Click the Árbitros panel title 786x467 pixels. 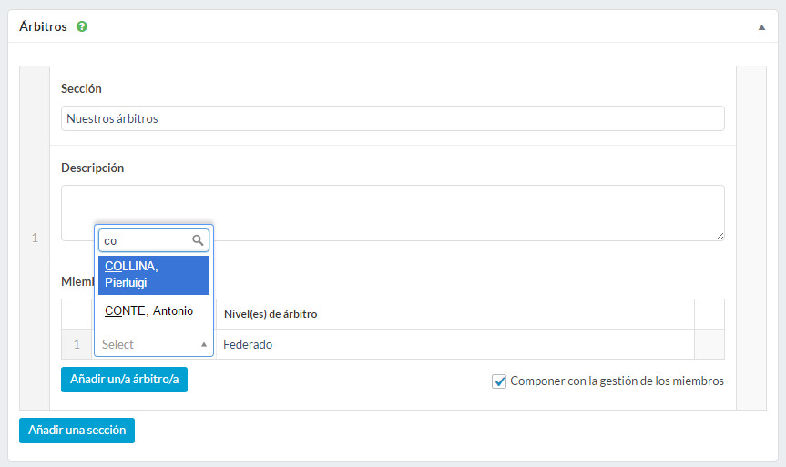44,27
